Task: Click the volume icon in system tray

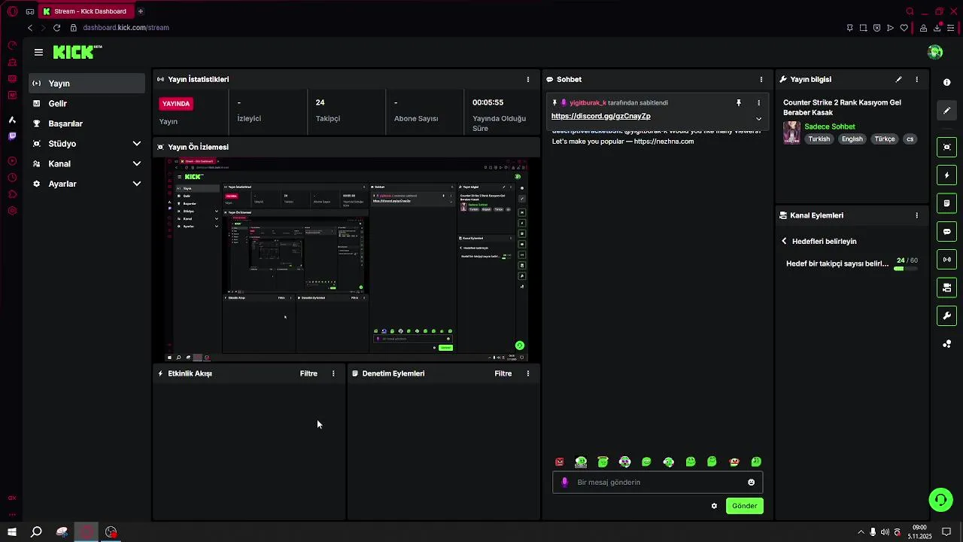Action: (885, 532)
